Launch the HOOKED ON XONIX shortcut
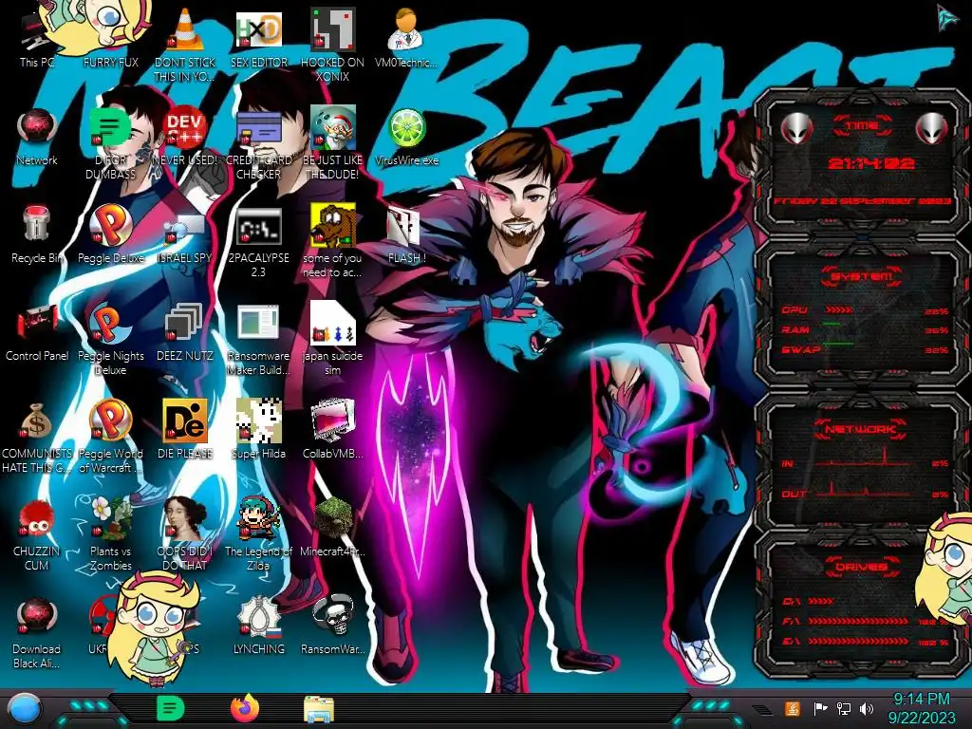Screen dimensions: 972x729 [332, 45]
